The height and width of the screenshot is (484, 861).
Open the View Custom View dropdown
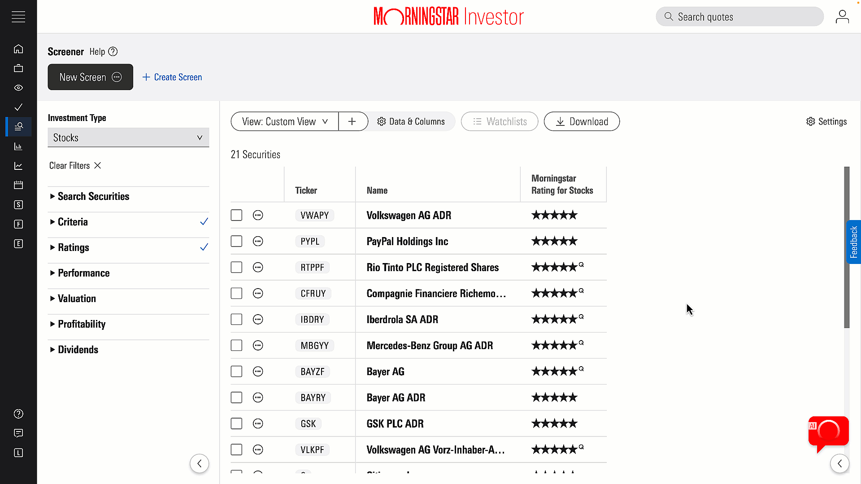[283, 121]
